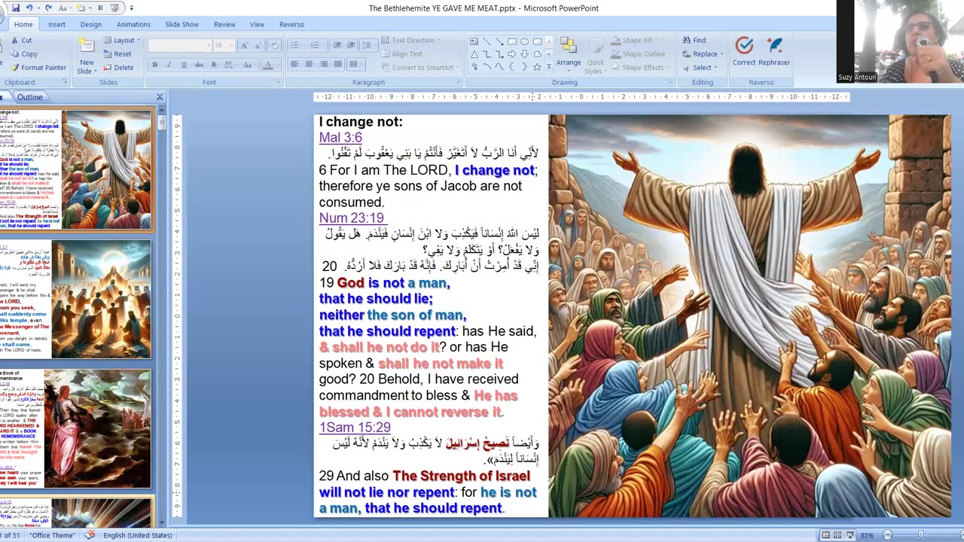964x542 pixels.
Task: Select the Right Arrow shape
Action: 512,54
